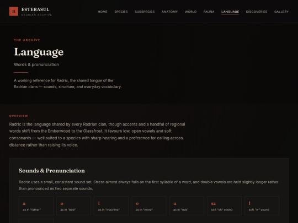Click the 'Radric uses a small, consistent' paragraph
Image resolution: width=298 pixels, height=223 pixels.
pos(148,185)
